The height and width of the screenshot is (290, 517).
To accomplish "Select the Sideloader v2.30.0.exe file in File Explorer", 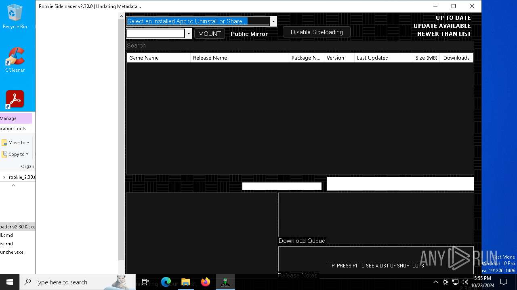I will (x=18, y=227).
